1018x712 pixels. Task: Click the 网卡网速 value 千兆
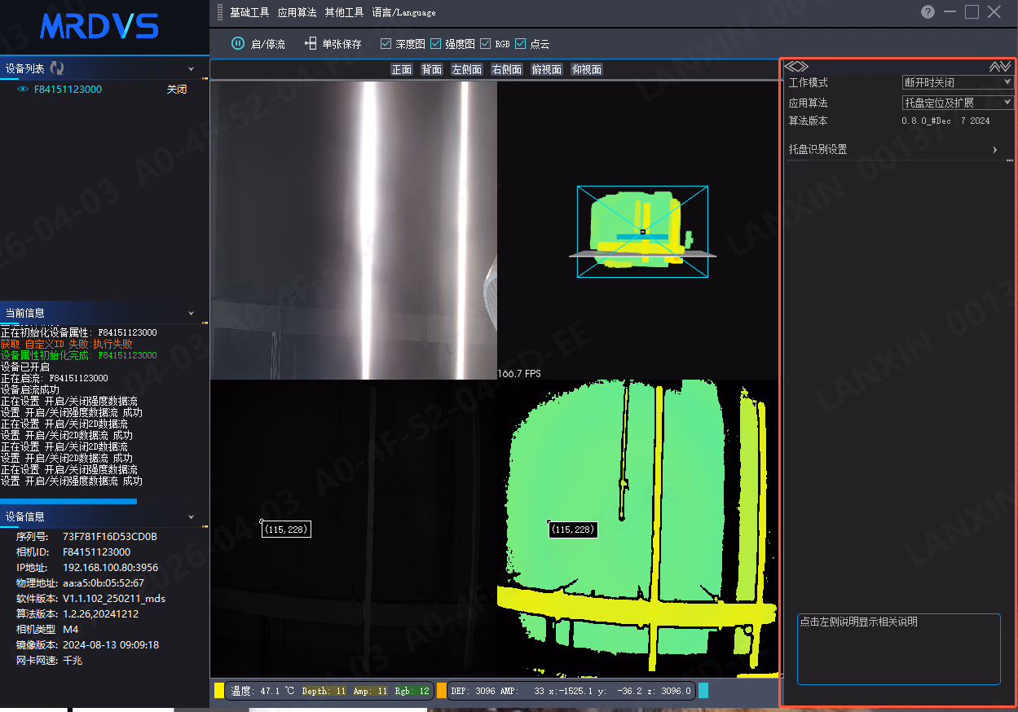[x=73, y=661]
